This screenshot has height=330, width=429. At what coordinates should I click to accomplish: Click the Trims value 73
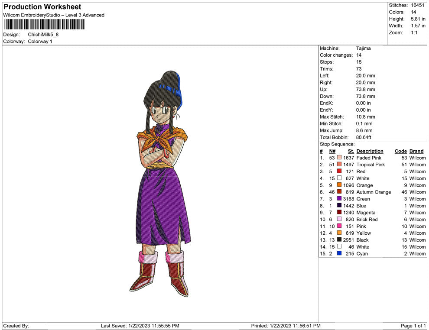pyautogui.click(x=359, y=68)
